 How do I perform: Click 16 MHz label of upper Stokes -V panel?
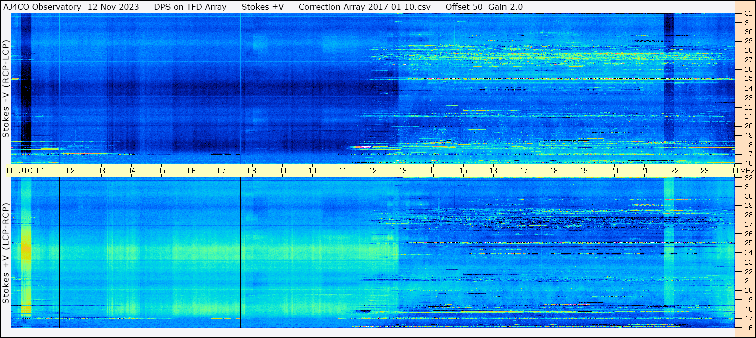748,163
